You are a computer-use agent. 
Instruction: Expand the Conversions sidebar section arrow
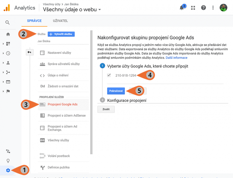coord(3,91)
